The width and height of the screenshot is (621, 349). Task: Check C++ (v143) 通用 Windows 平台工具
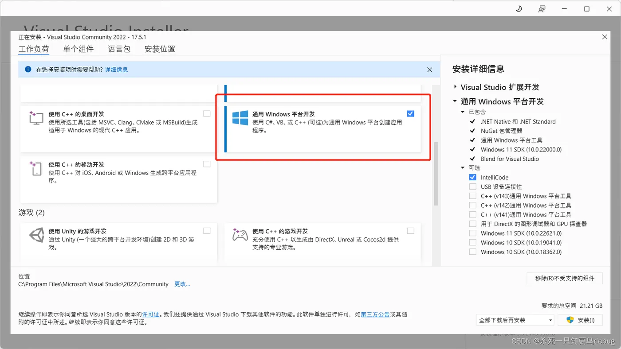472,196
